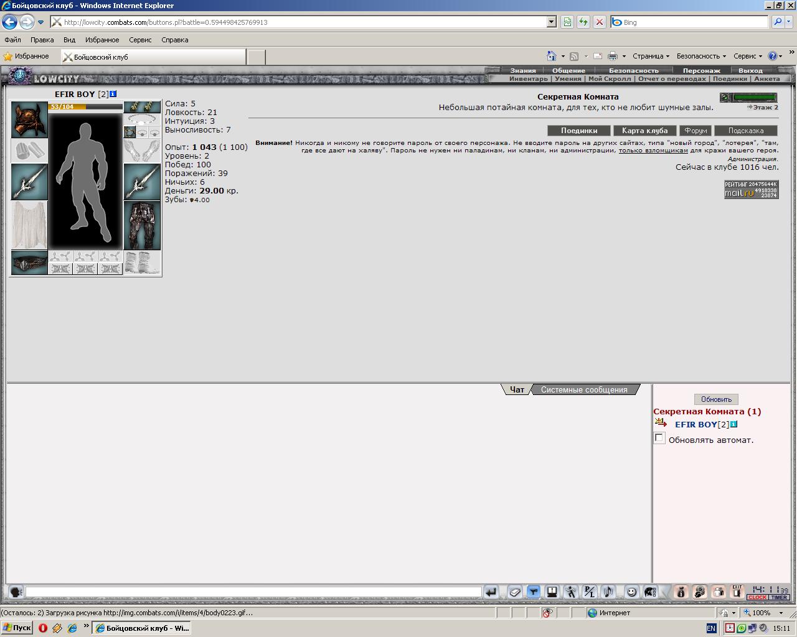Open the Правка menu
This screenshot has width=797, height=637.
pos(42,40)
